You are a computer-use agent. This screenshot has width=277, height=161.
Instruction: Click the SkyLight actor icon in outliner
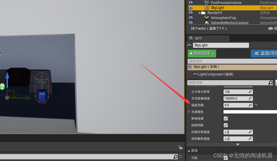click(207, 8)
